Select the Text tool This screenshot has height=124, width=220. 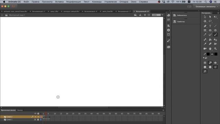tap(210, 26)
